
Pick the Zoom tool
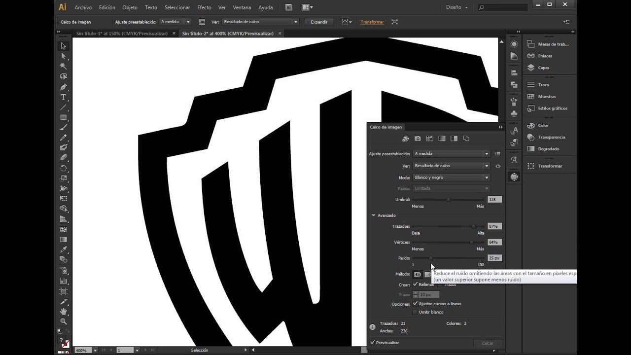coord(63,321)
